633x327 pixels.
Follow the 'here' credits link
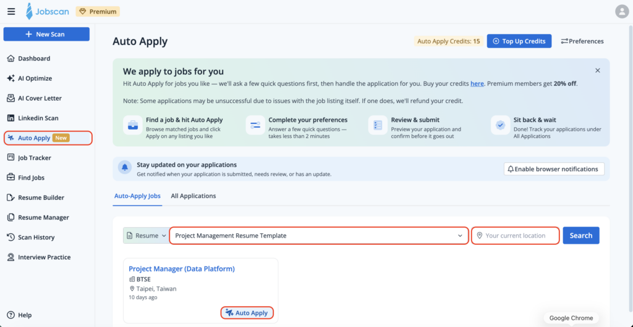pyautogui.click(x=477, y=84)
